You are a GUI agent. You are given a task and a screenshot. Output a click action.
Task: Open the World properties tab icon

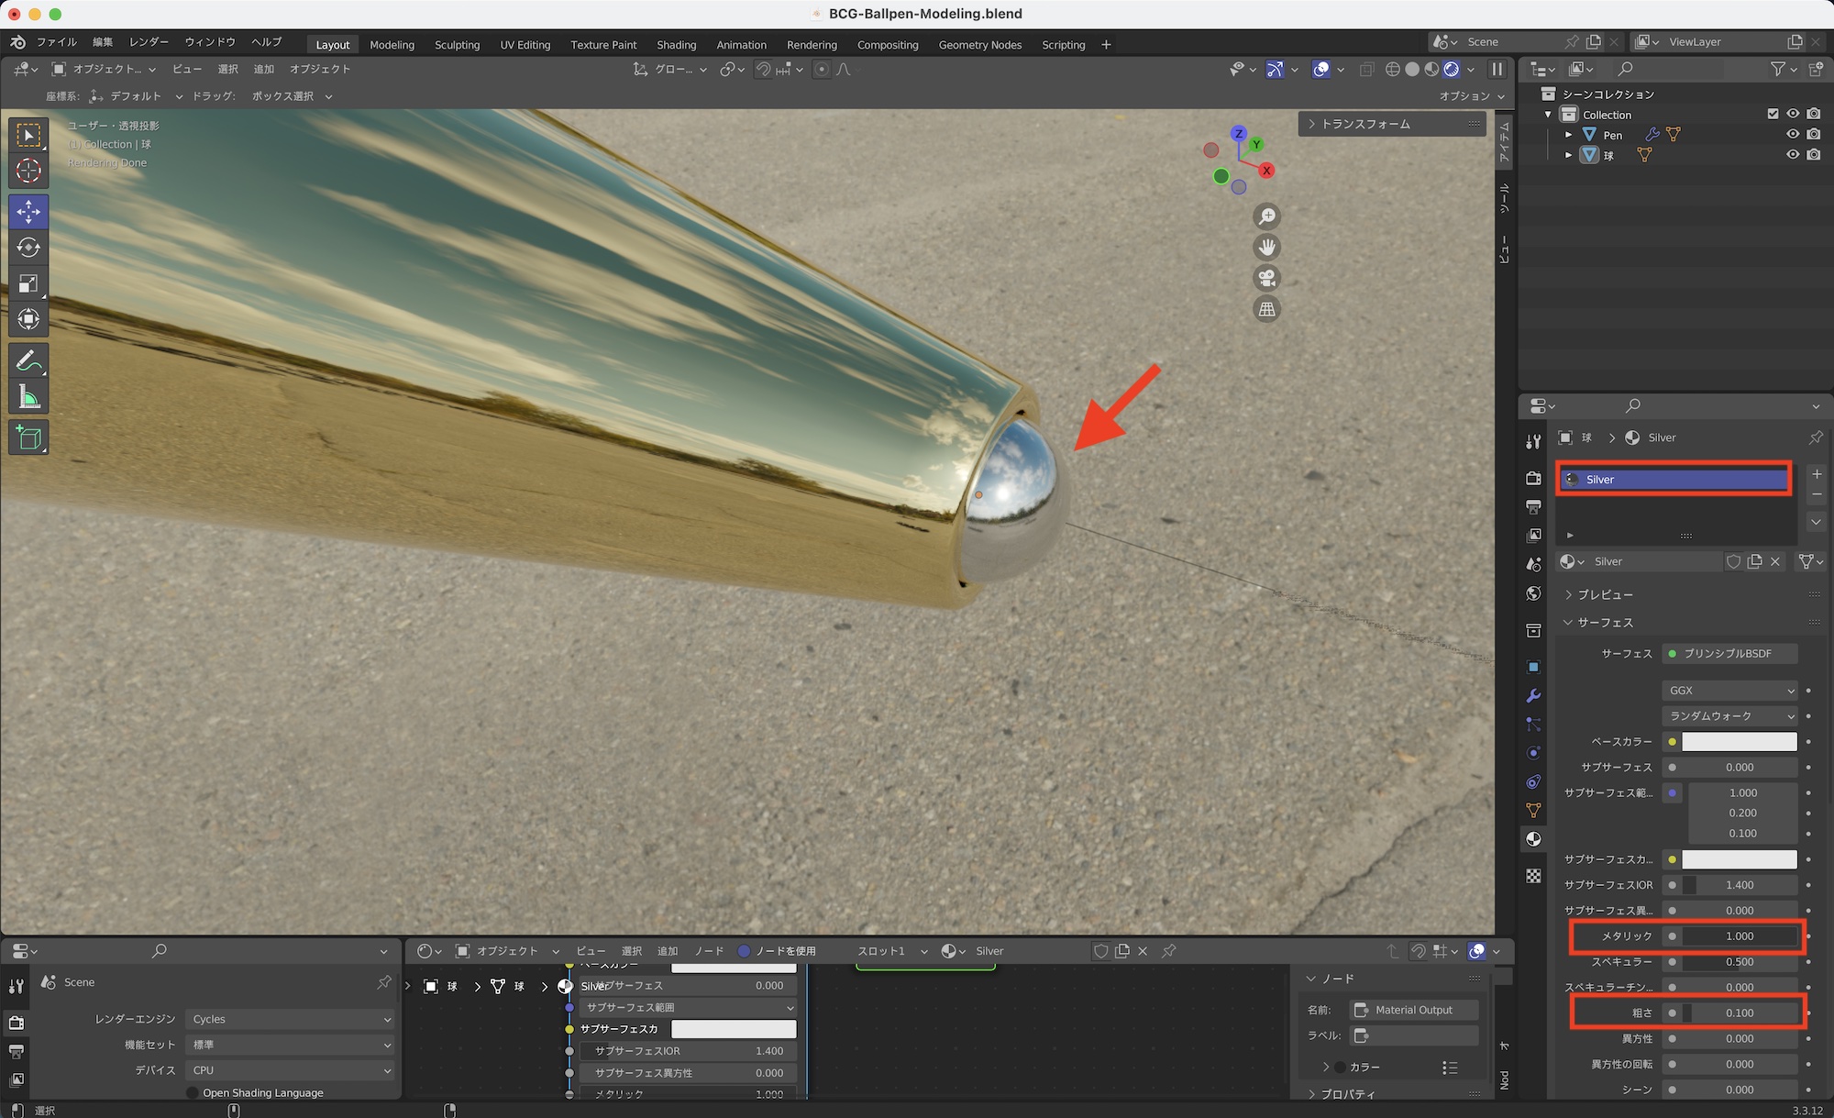click(1533, 593)
